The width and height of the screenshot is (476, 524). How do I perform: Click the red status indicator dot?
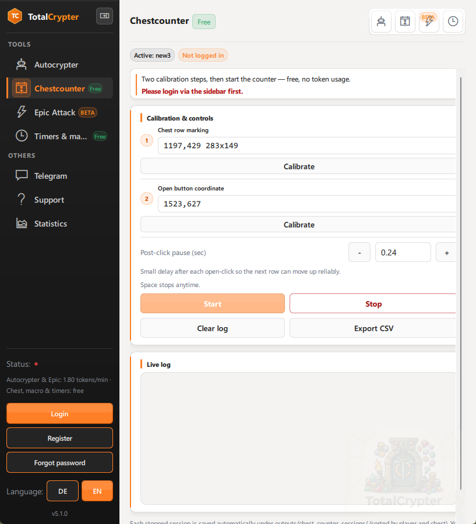coord(36,364)
